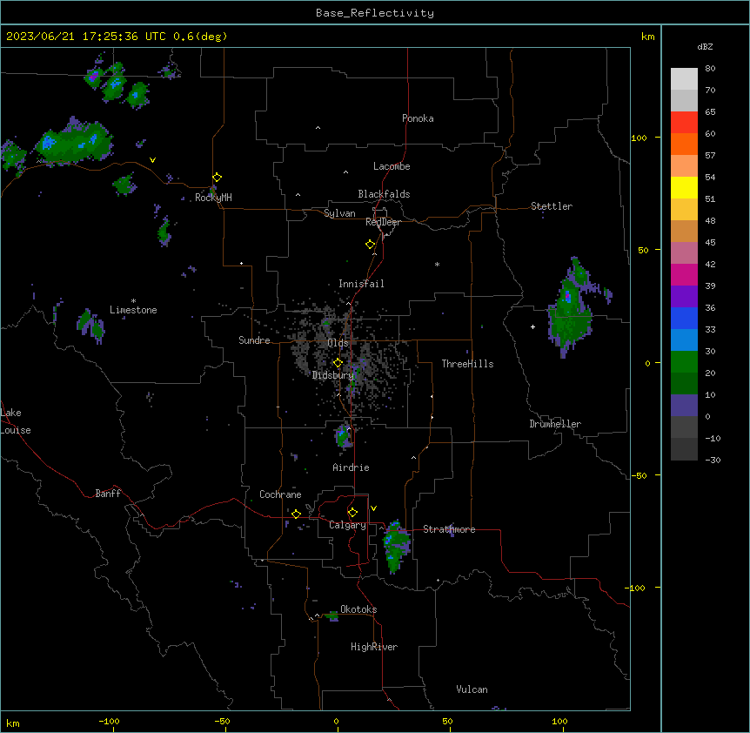Click the Lacombe city label
The image size is (750, 733).
tap(392, 166)
